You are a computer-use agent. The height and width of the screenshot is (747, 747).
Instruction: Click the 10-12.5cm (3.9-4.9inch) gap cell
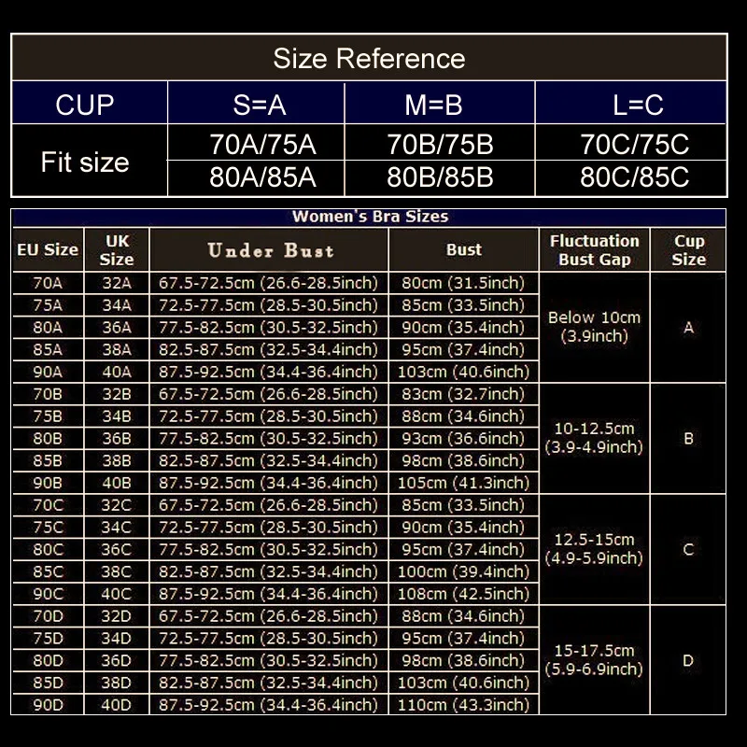(595, 438)
